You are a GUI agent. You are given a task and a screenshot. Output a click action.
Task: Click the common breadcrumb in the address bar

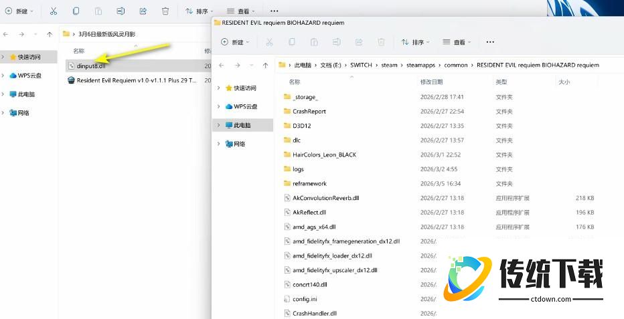(456, 65)
